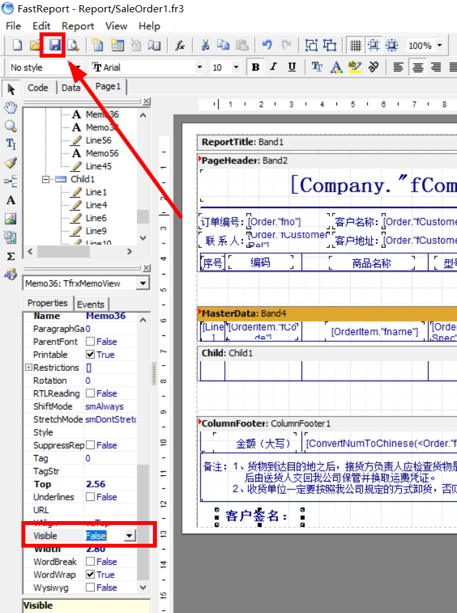The height and width of the screenshot is (613, 457).
Task: Toggle the RTLReading checkbox
Action: tap(90, 394)
